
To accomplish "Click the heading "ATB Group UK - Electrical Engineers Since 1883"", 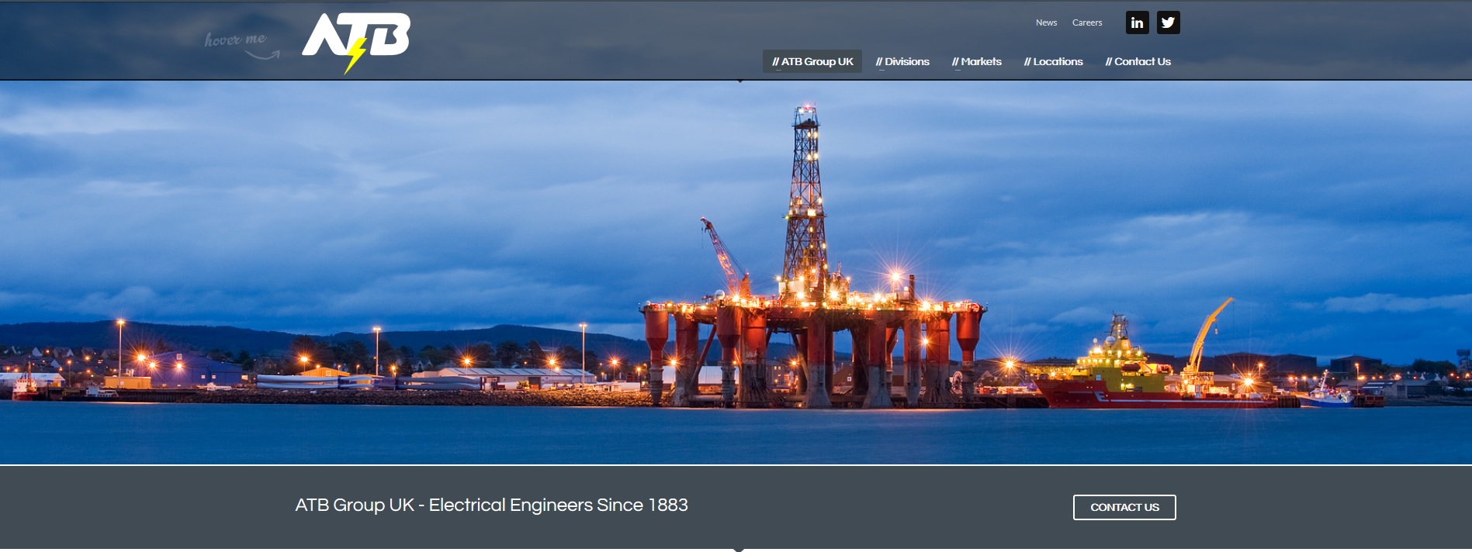I will coord(491,505).
